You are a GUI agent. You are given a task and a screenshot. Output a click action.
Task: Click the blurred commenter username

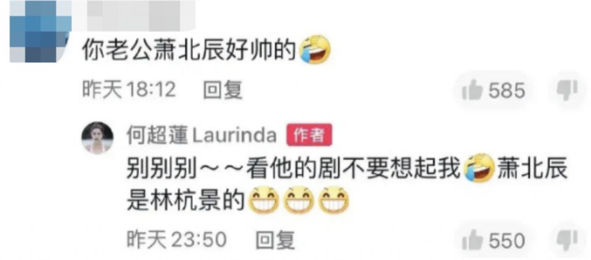140,15
